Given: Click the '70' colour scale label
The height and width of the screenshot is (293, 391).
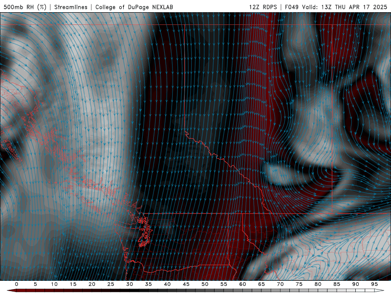Looking at the screenshot, I should tap(280, 284).
